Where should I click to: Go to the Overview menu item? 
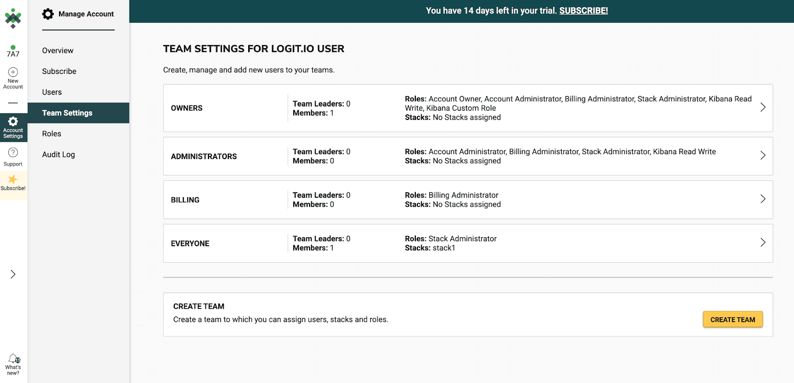click(x=58, y=51)
